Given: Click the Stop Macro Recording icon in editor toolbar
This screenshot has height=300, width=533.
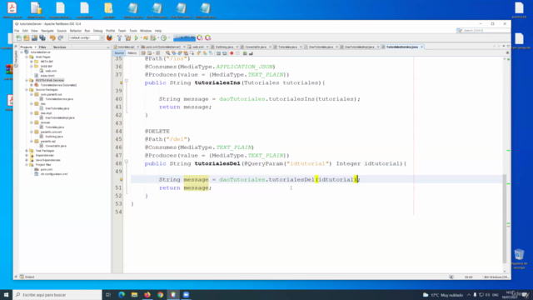Looking at the screenshot, I should tap(237, 53).
